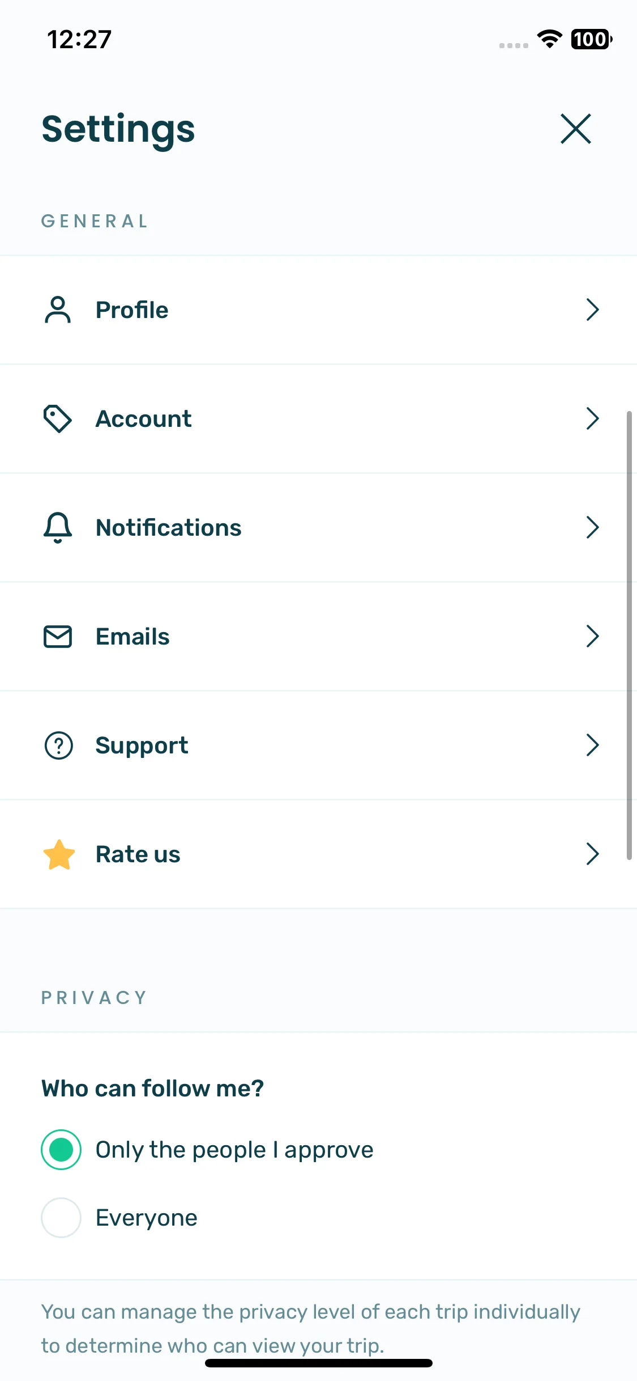Viewport: 637px width, 1381px height.
Task: Click the vertical scrollbar indicator
Action: pyautogui.click(x=629, y=636)
